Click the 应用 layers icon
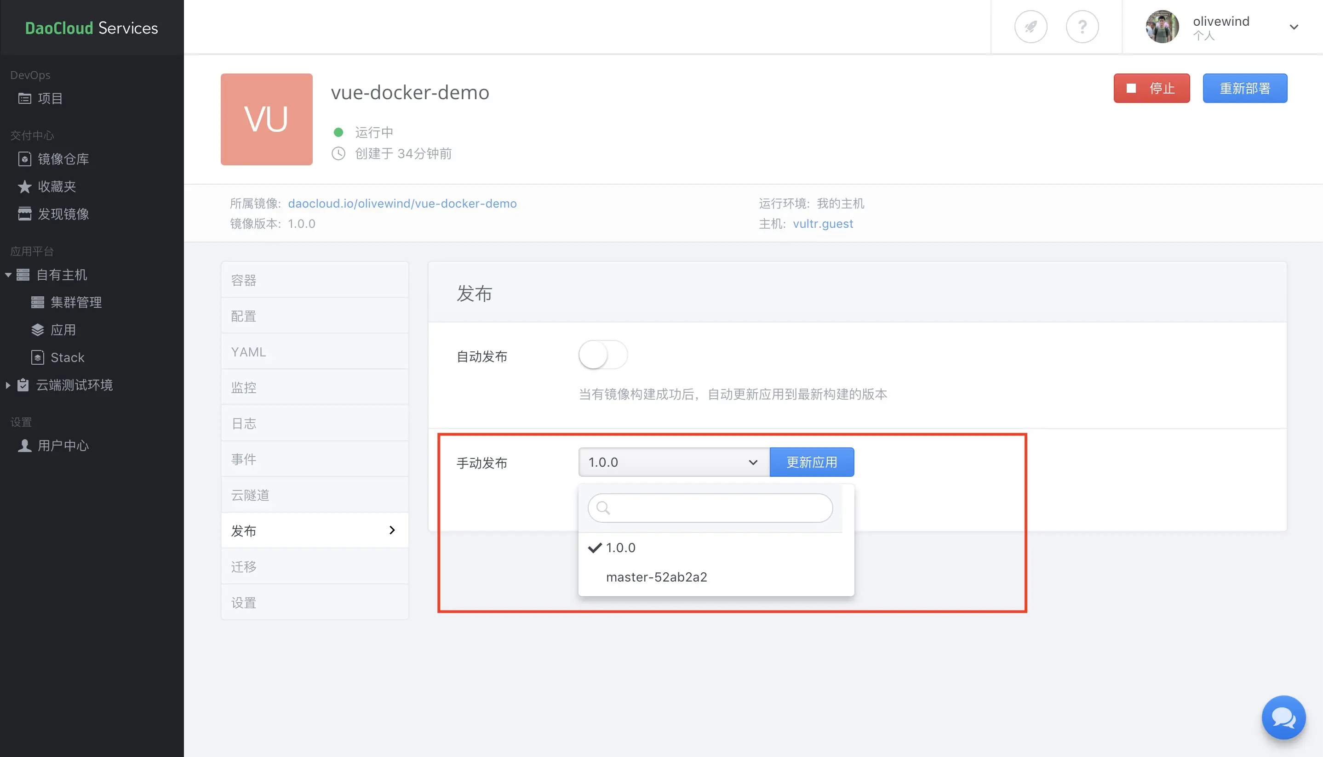Screen dimensions: 1323x757 pyautogui.click(x=37, y=330)
